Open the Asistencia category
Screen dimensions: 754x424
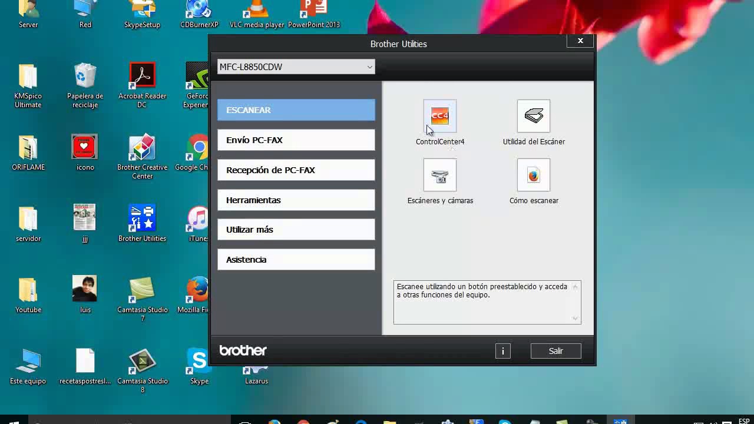pyautogui.click(x=296, y=260)
